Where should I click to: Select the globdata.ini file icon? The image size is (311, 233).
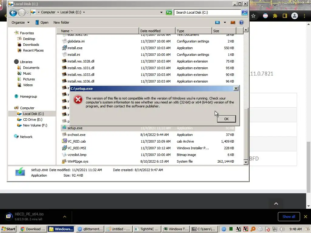click(x=64, y=41)
